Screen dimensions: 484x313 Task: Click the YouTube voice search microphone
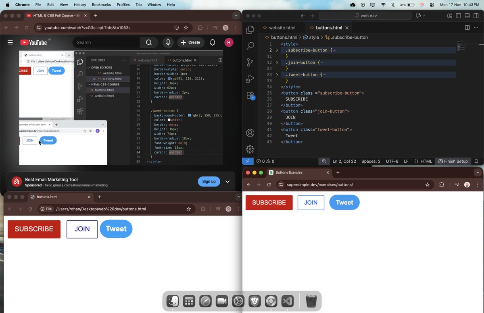point(168,42)
